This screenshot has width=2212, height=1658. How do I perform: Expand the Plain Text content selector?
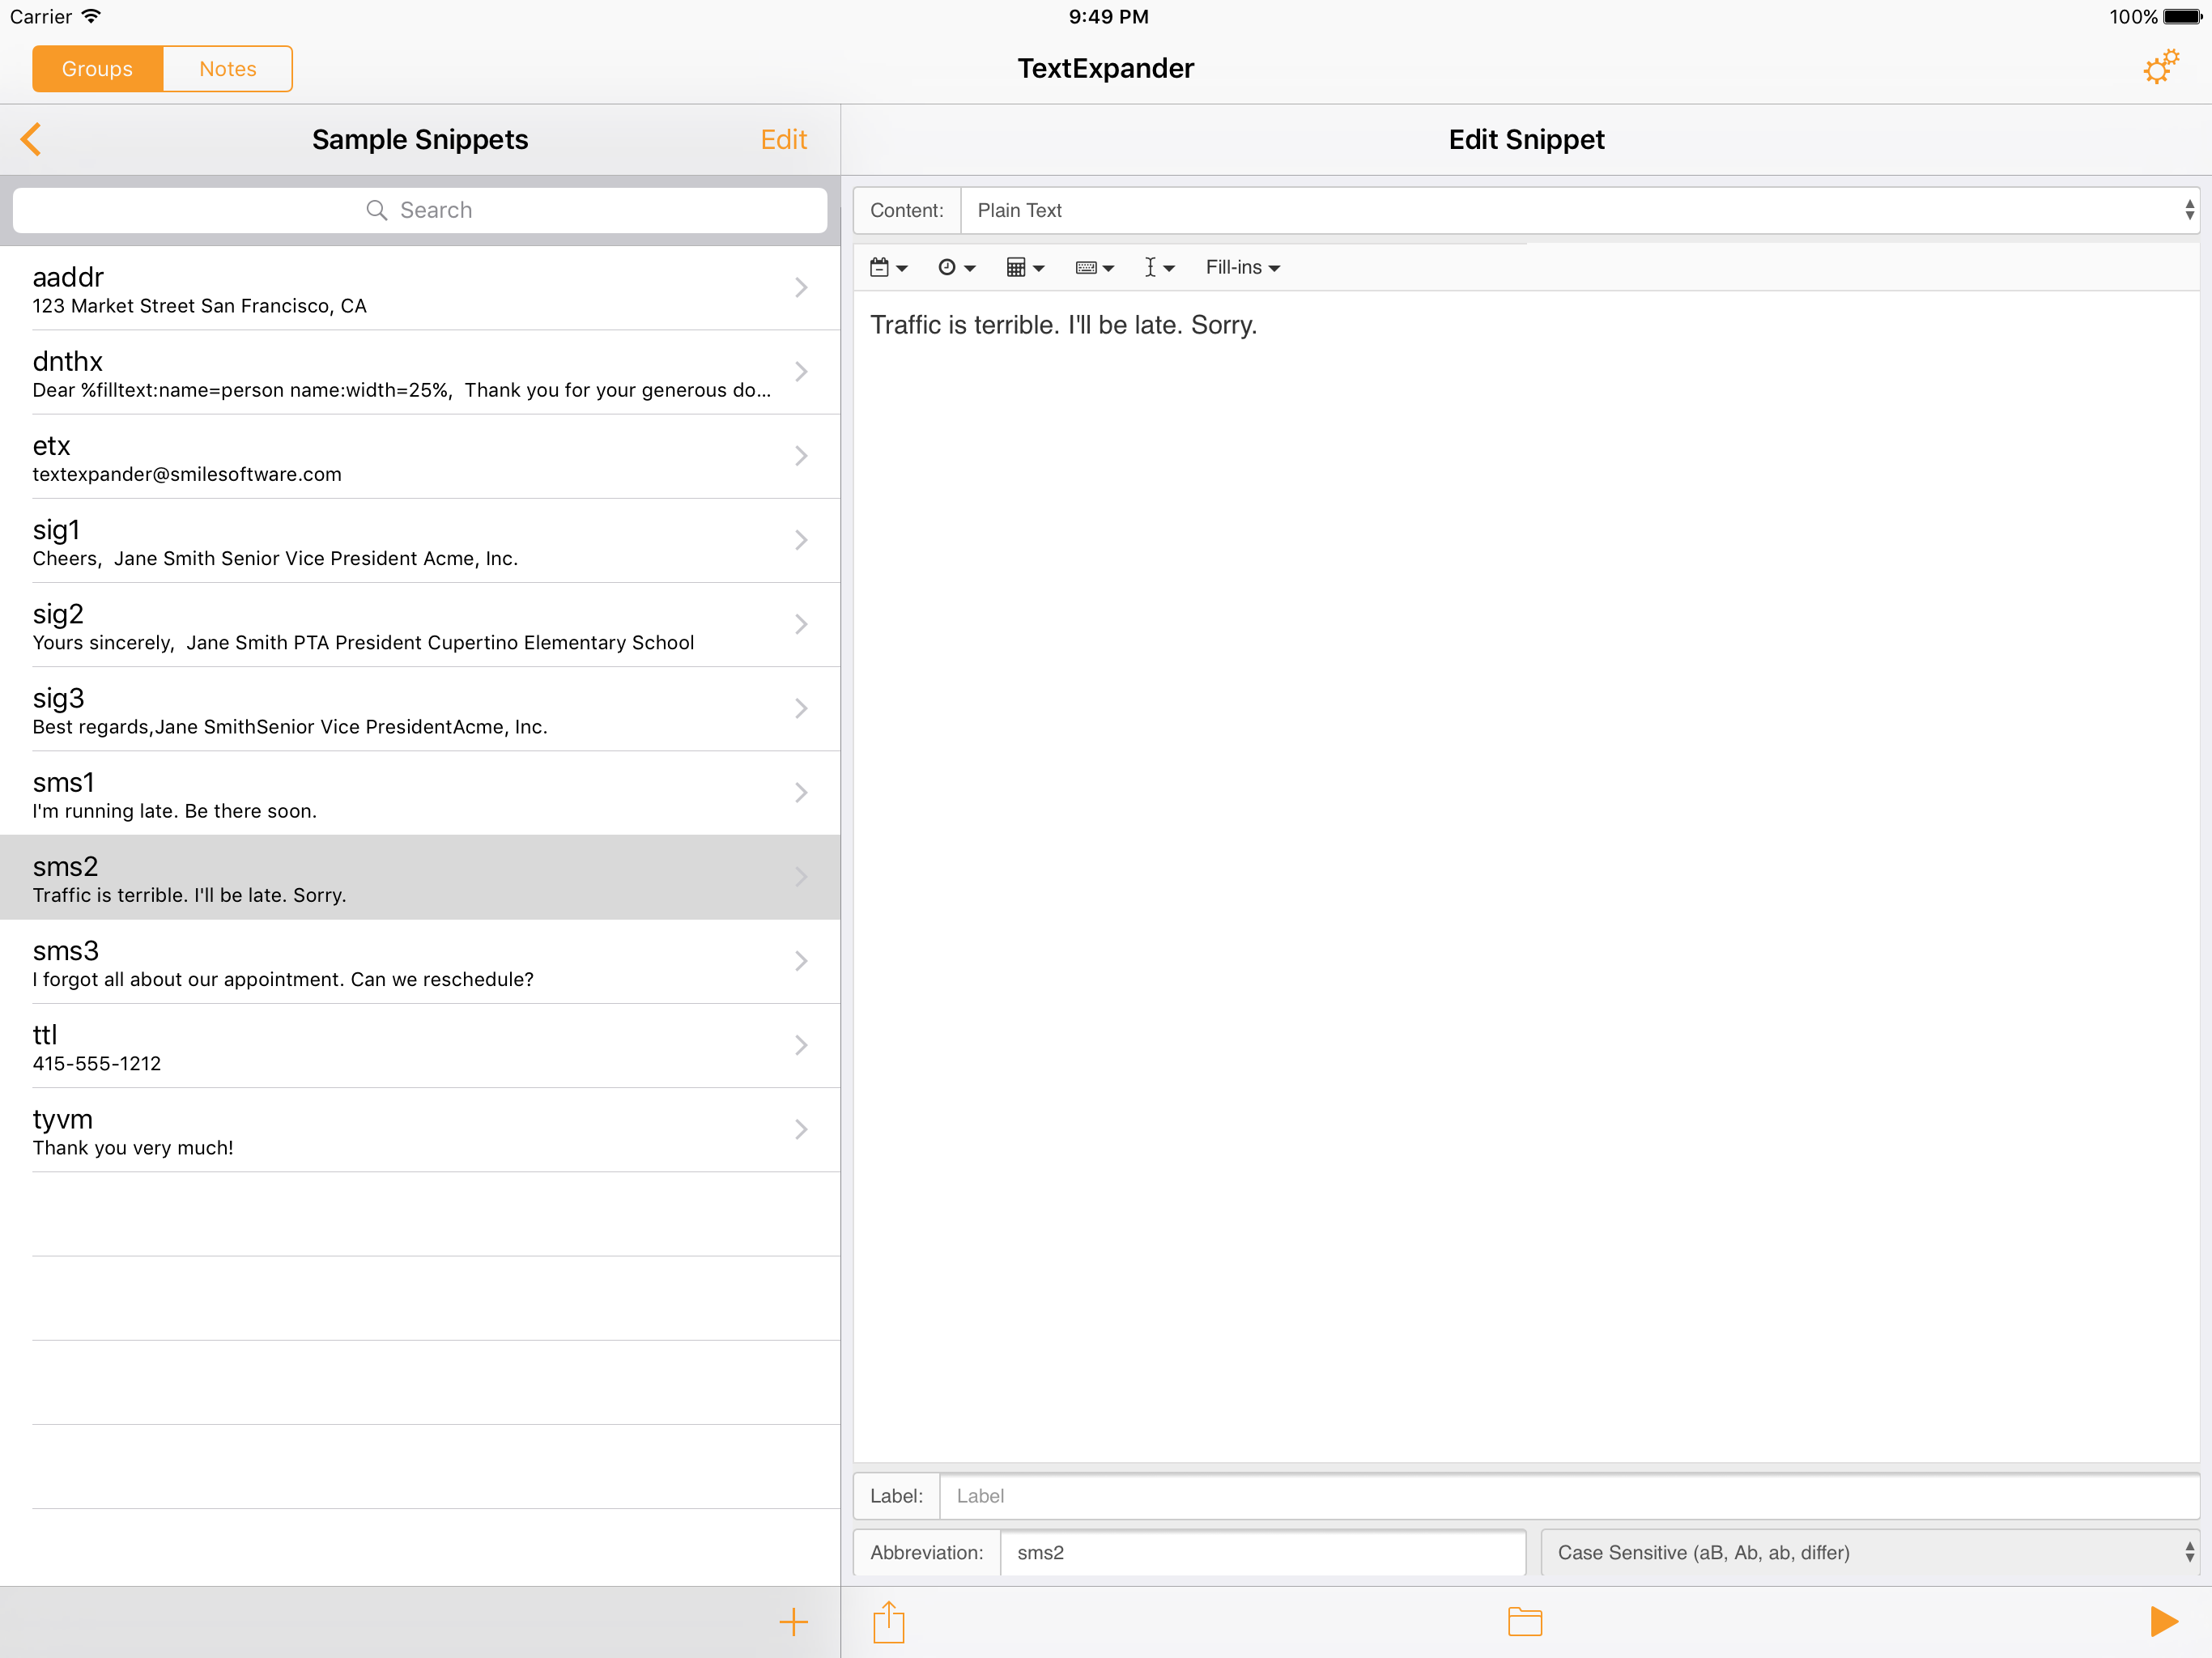(1578, 210)
